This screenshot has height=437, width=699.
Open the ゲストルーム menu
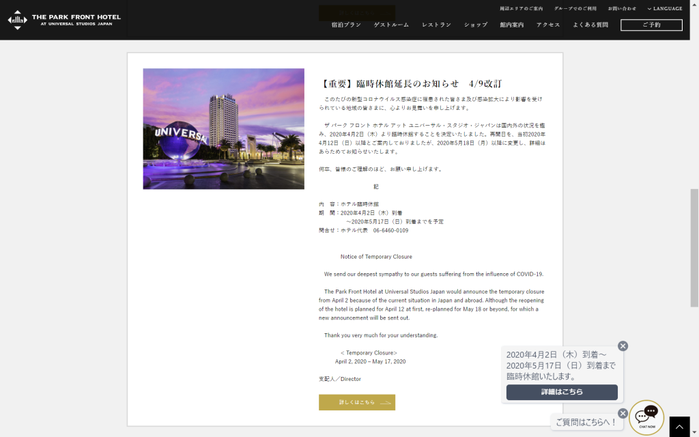click(391, 25)
